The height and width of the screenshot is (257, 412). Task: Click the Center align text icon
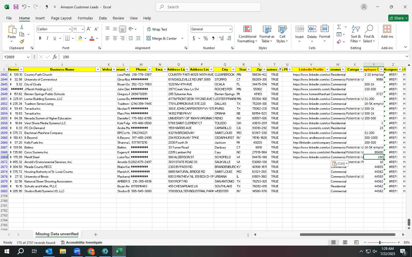(x=115, y=38)
